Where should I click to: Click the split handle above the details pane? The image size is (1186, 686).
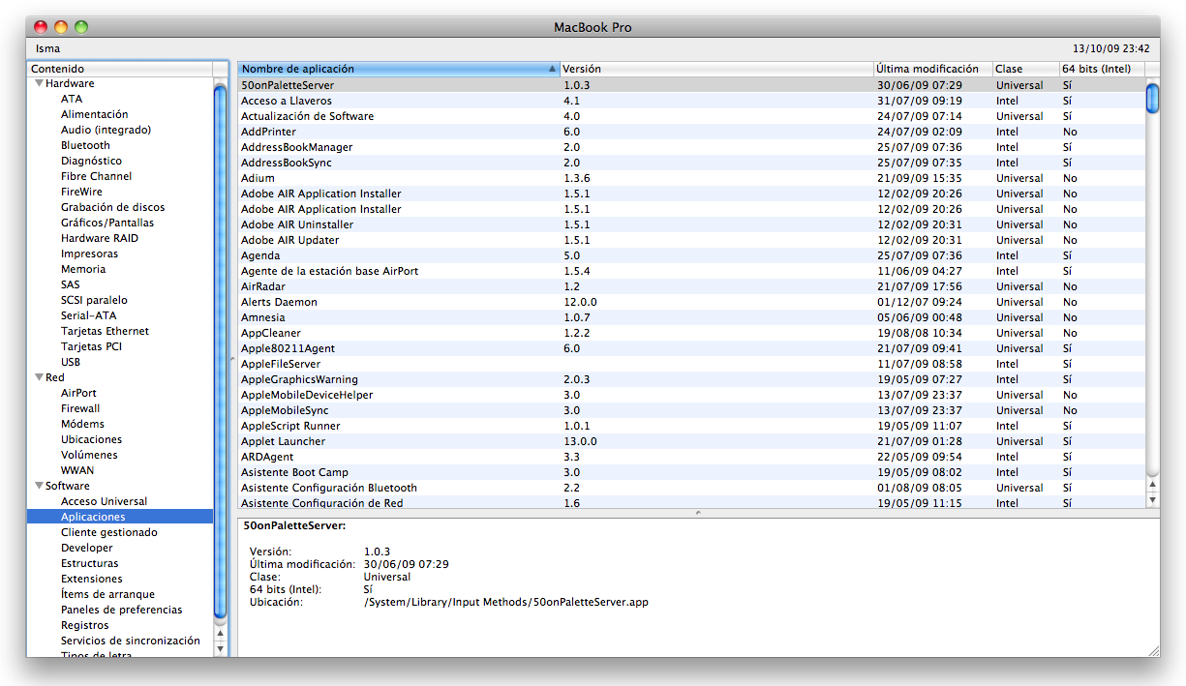click(697, 513)
